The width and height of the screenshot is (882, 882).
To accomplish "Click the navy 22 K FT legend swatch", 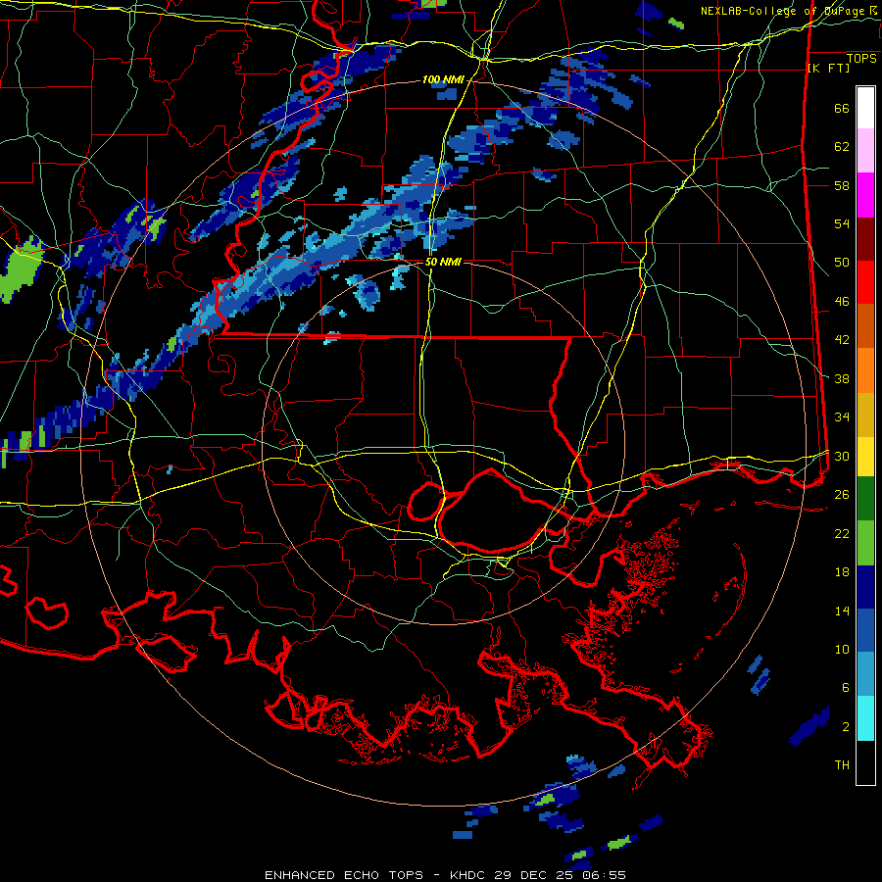I will point(865,587).
